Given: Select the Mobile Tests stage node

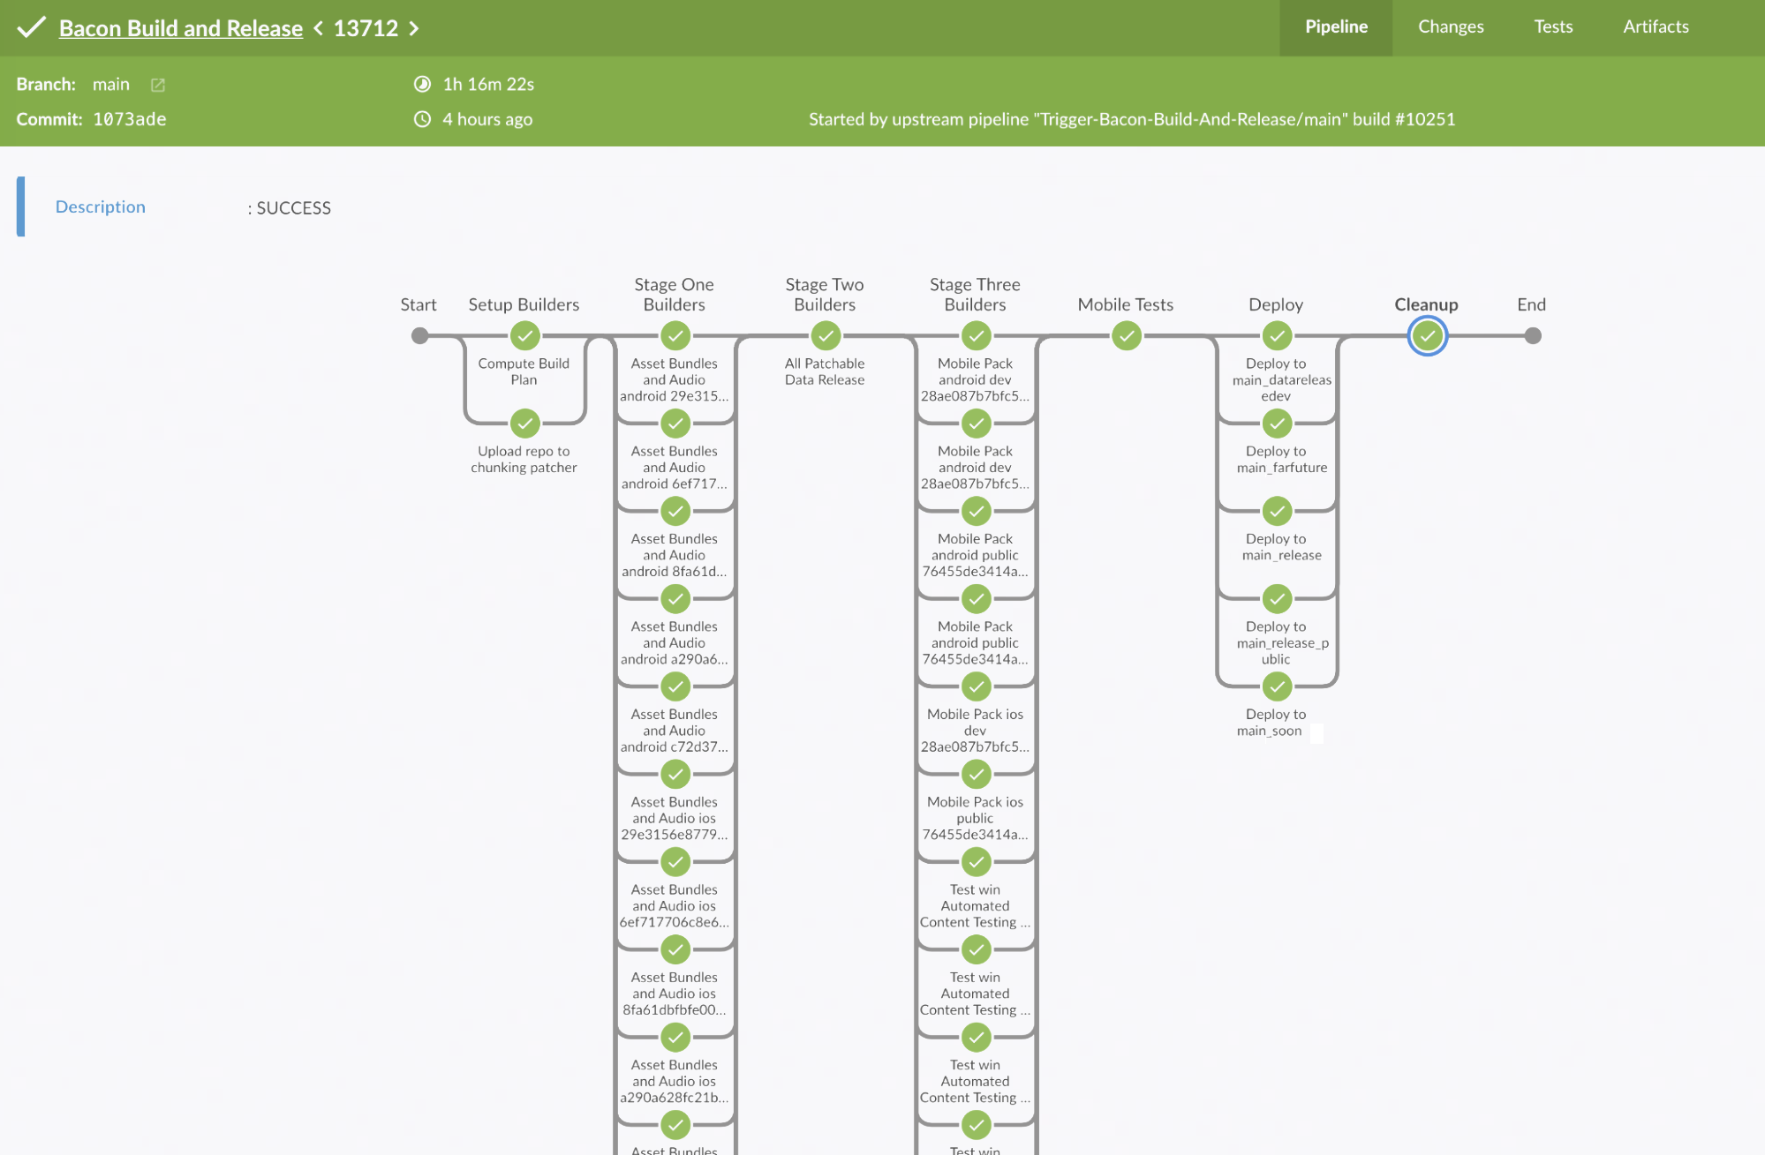Looking at the screenshot, I should pos(1126,336).
